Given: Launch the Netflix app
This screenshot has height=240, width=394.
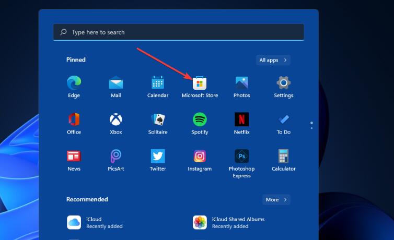Looking at the screenshot, I should 242,123.
